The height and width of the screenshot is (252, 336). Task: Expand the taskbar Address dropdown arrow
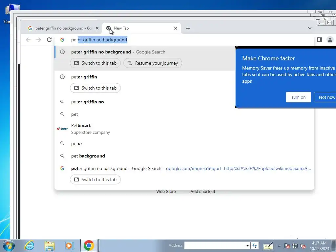point(247,245)
